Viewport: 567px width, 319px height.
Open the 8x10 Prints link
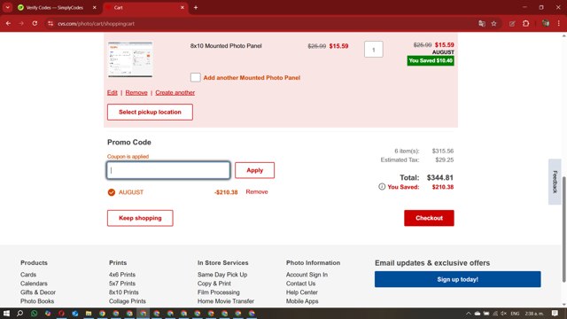point(124,292)
